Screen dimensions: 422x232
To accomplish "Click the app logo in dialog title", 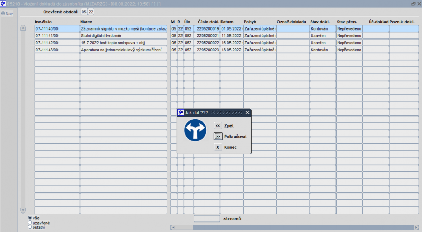I will 180,112.
